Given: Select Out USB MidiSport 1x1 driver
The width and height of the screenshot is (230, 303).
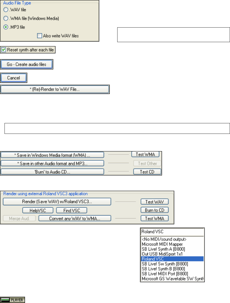Looking at the screenshot, I should click(172, 254).
